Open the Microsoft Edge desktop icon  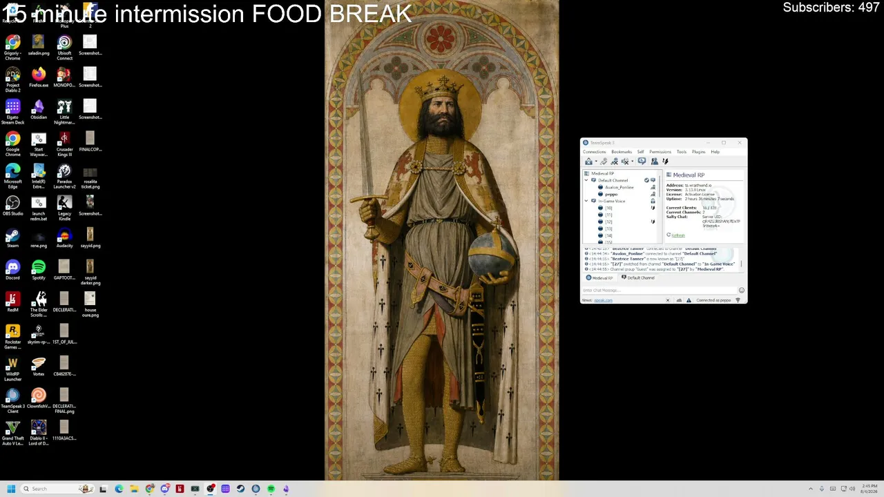pyautogui.click(x=12, y=176)
